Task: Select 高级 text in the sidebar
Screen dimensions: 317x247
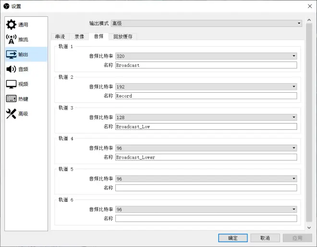Action: coord(23,114)
